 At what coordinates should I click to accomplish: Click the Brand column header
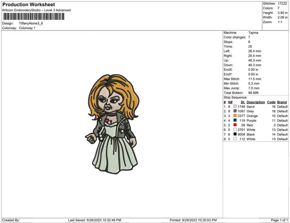pyautogui.click(x=282, y=102)
